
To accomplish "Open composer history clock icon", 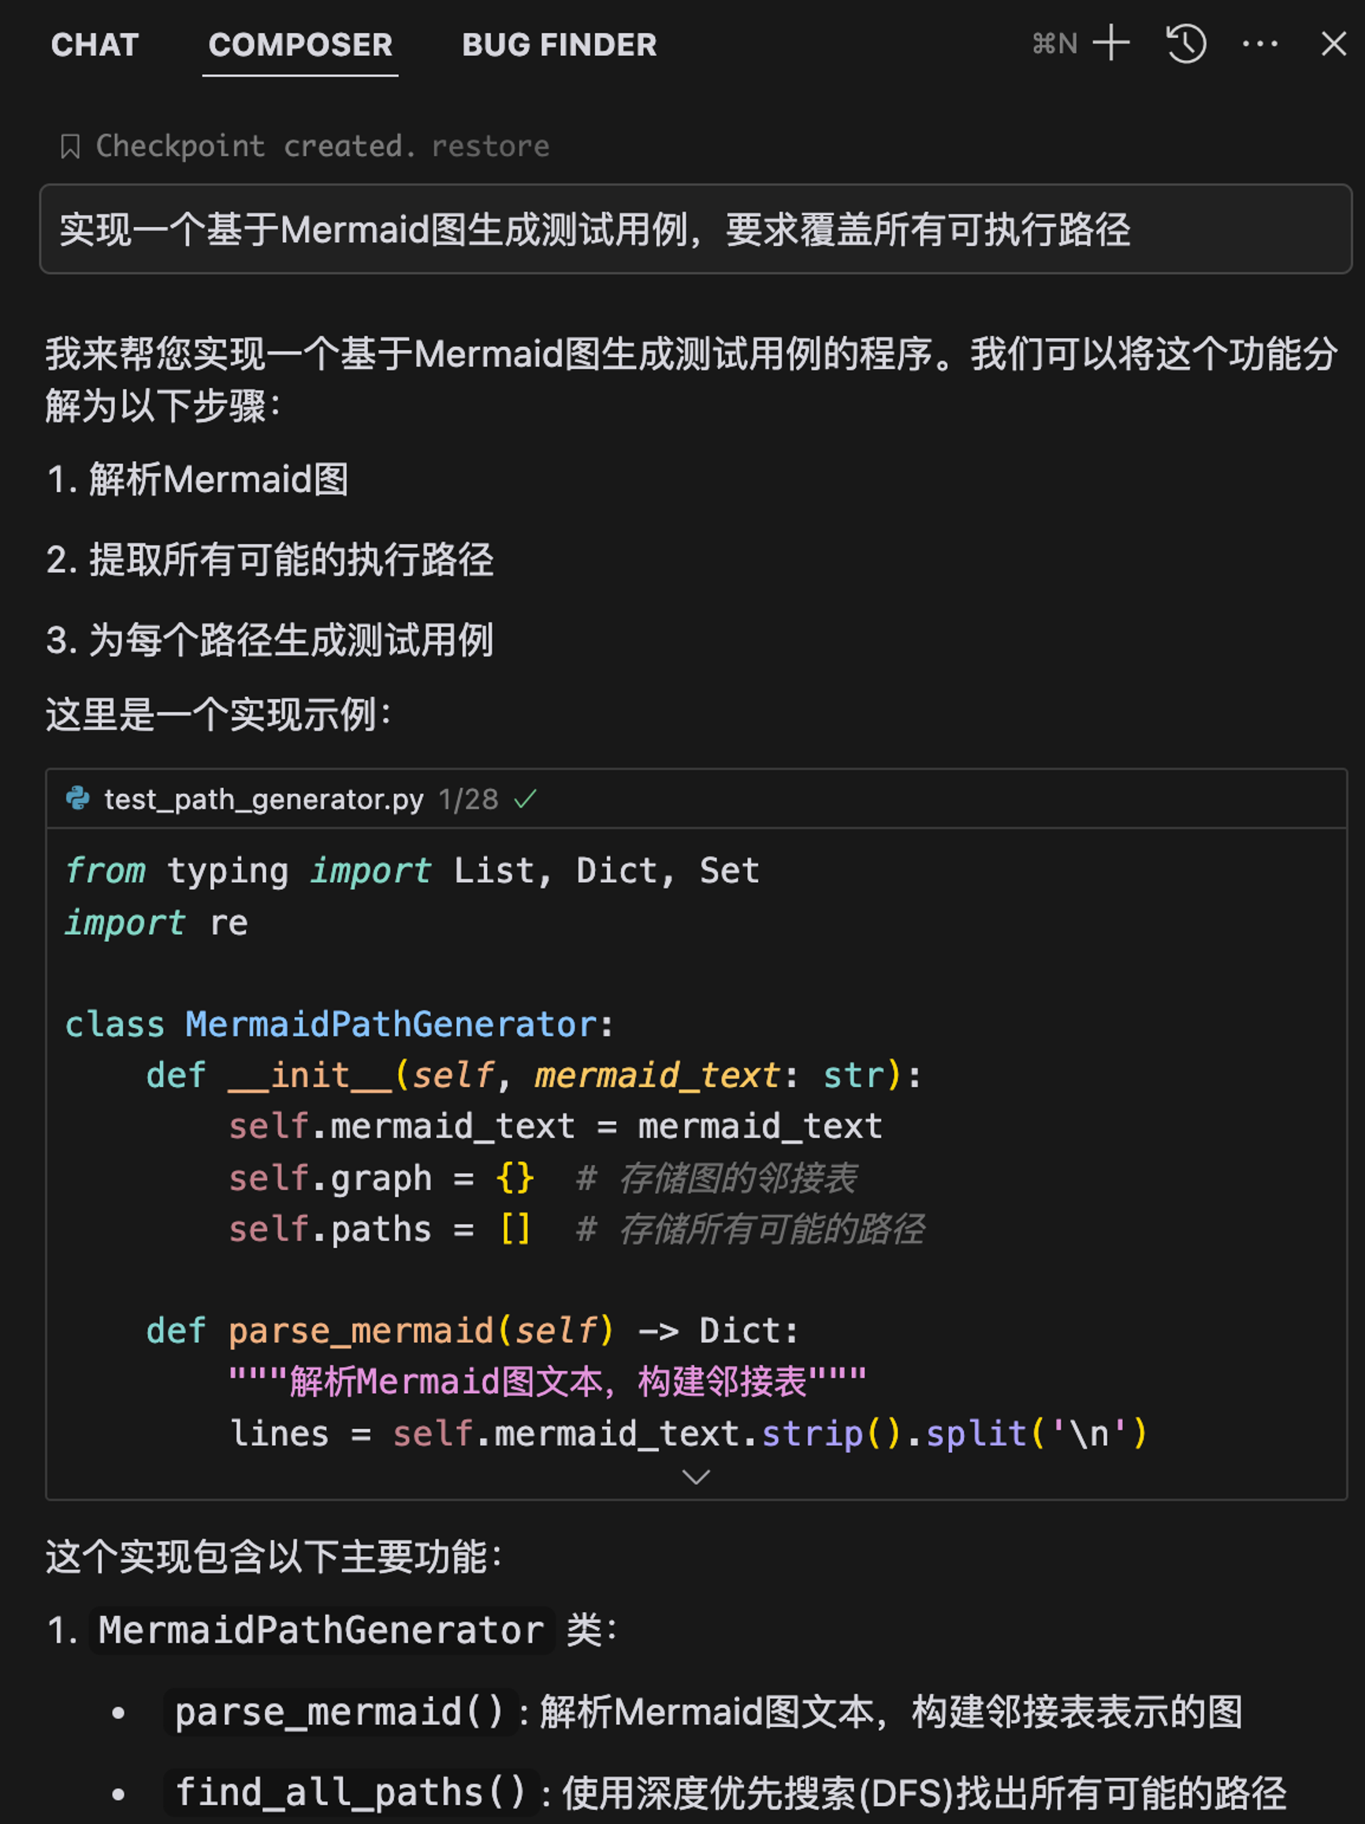I will point(1186,43).
